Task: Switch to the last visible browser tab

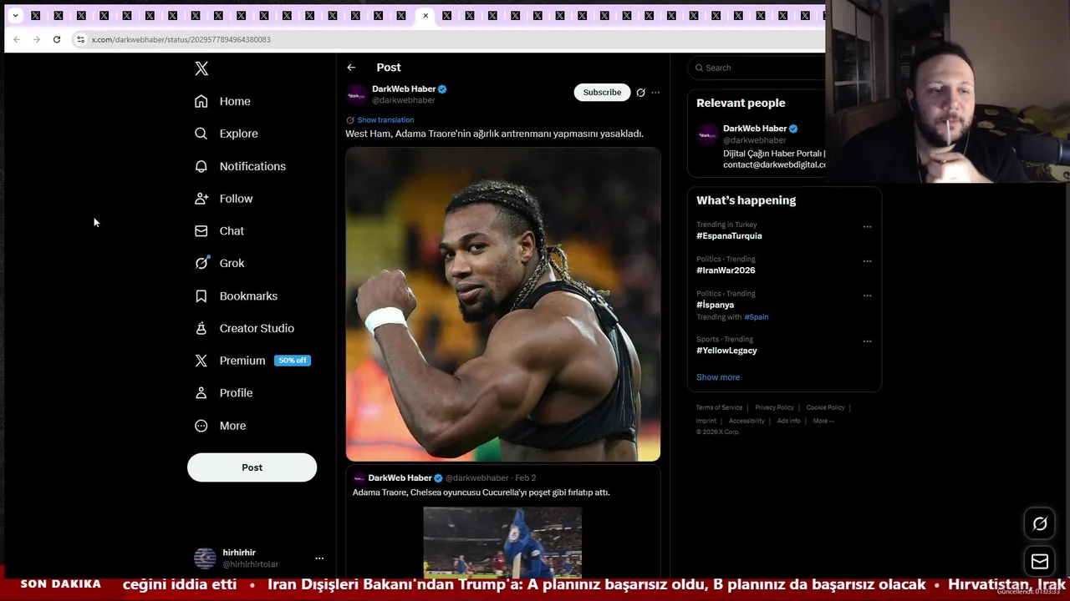Action: pyautogui.click(x=806, y=15)
